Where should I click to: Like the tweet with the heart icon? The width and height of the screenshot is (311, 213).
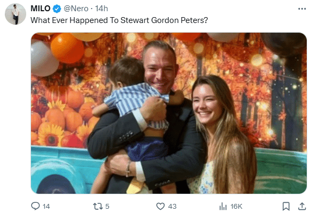160,206
